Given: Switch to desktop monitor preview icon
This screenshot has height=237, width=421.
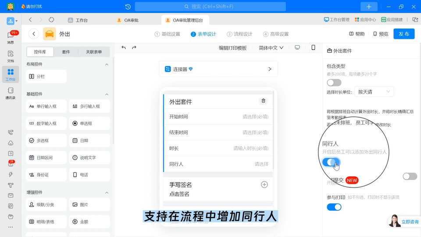Looking at the screenshot, I should 297,47.
